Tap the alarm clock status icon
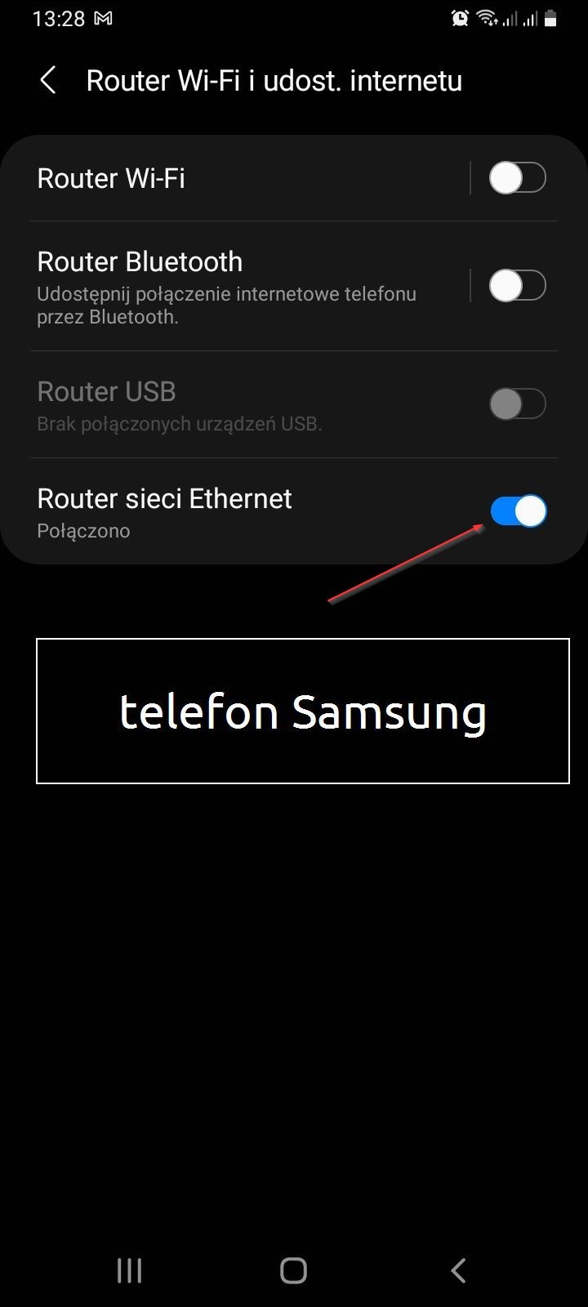 point(461,18)
